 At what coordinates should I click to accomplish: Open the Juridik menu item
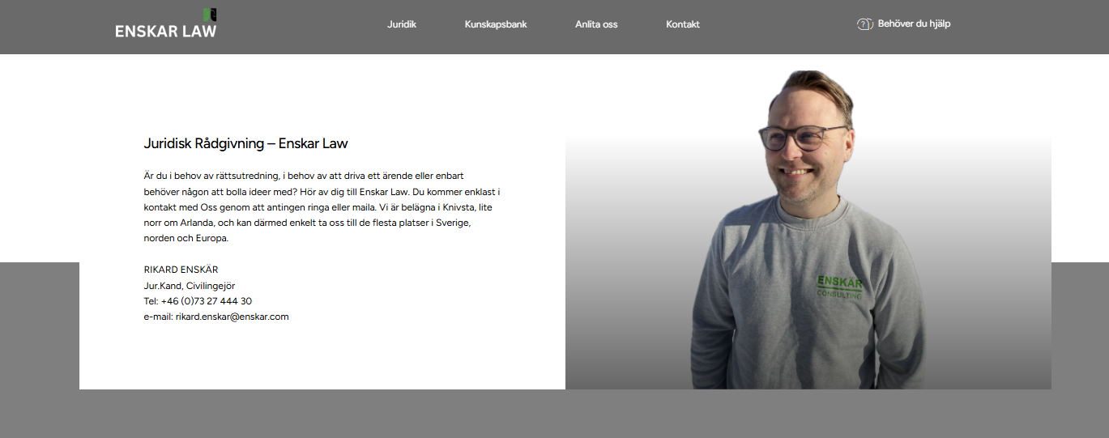click(402, 24)
